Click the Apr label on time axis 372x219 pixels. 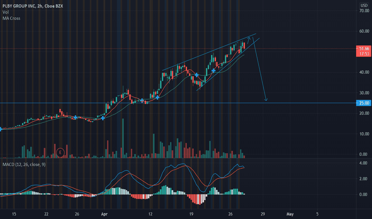click(x=104, y=214)
